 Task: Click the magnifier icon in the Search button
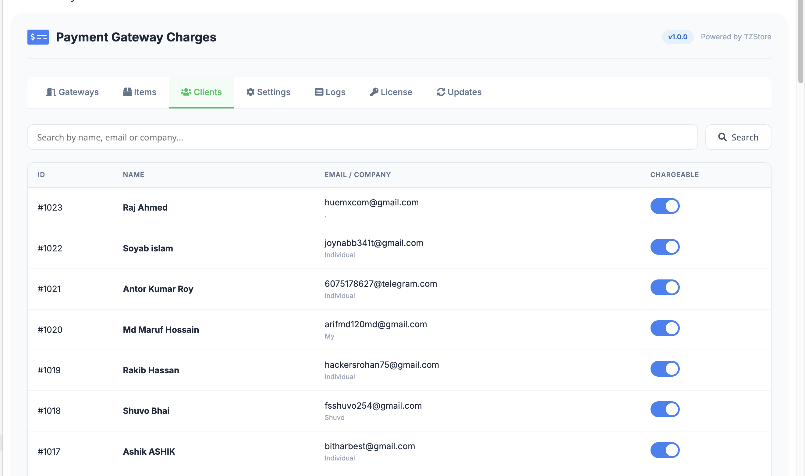723,137
